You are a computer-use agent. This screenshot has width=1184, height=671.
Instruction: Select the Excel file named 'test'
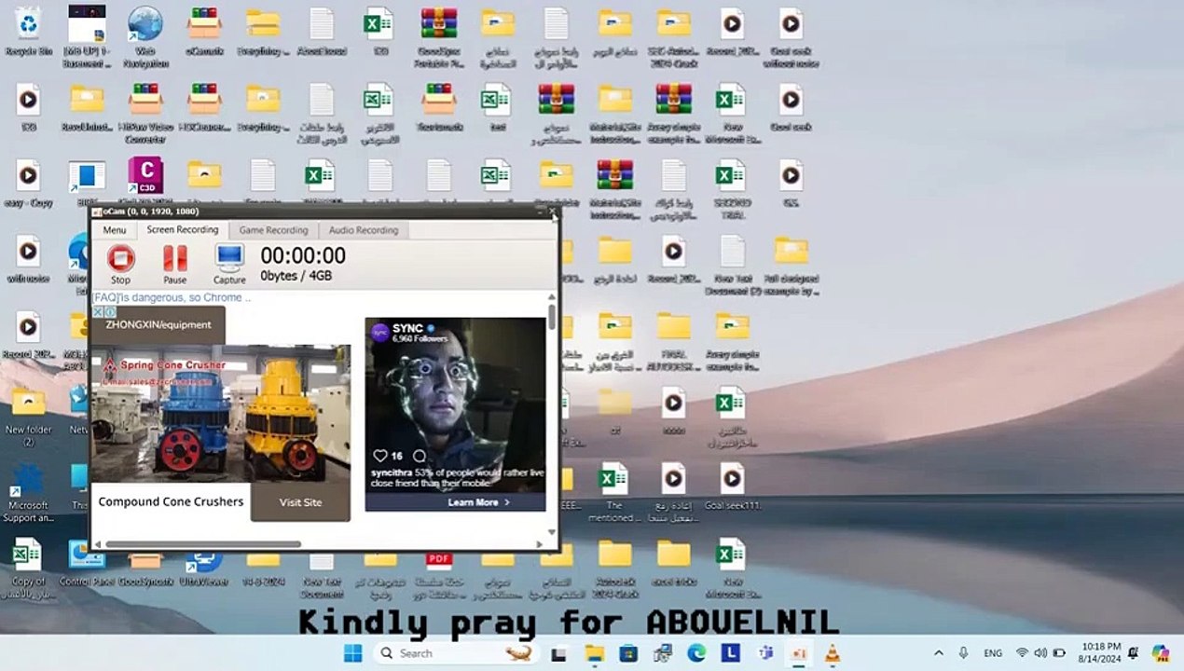(496, 107)
